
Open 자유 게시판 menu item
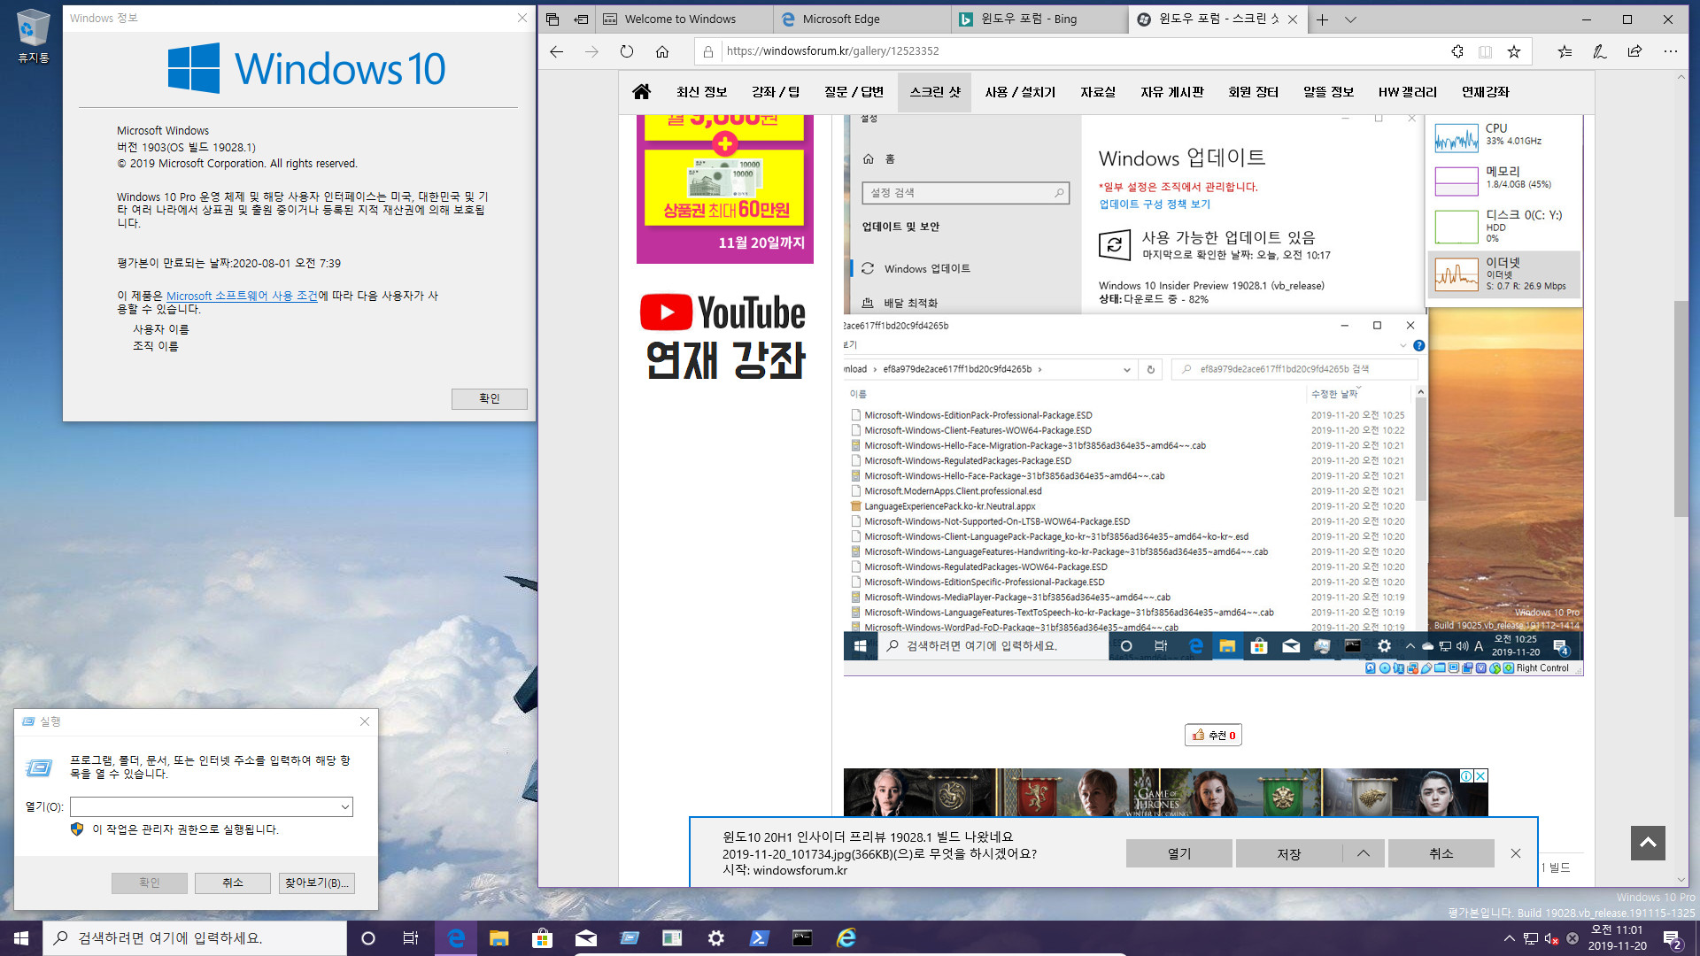pyautogui.click(x=1172, y=92)
